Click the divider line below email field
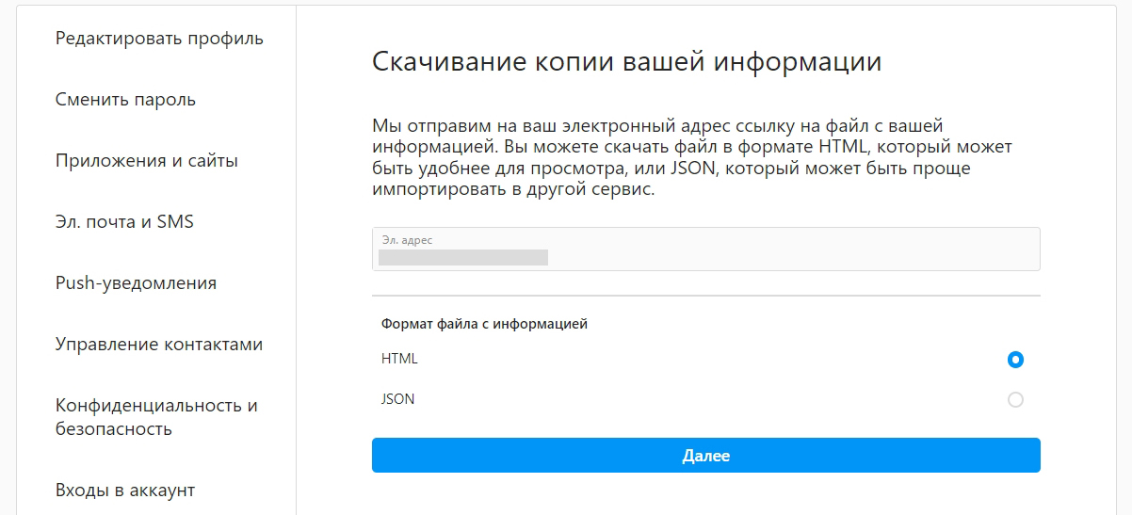Viewport: 1132px width, 515px height. (x=705, y=296)
